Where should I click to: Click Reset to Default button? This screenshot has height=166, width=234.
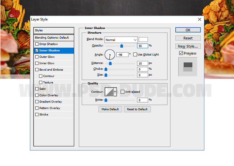coord(137,109)
